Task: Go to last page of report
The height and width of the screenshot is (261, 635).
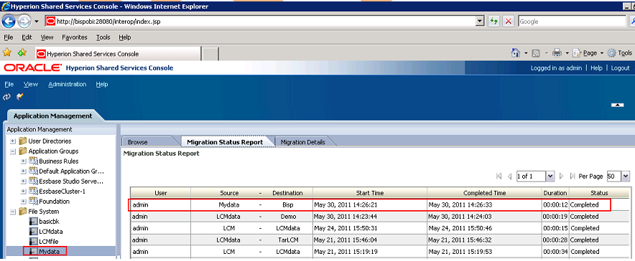Action: coord(573,176)
